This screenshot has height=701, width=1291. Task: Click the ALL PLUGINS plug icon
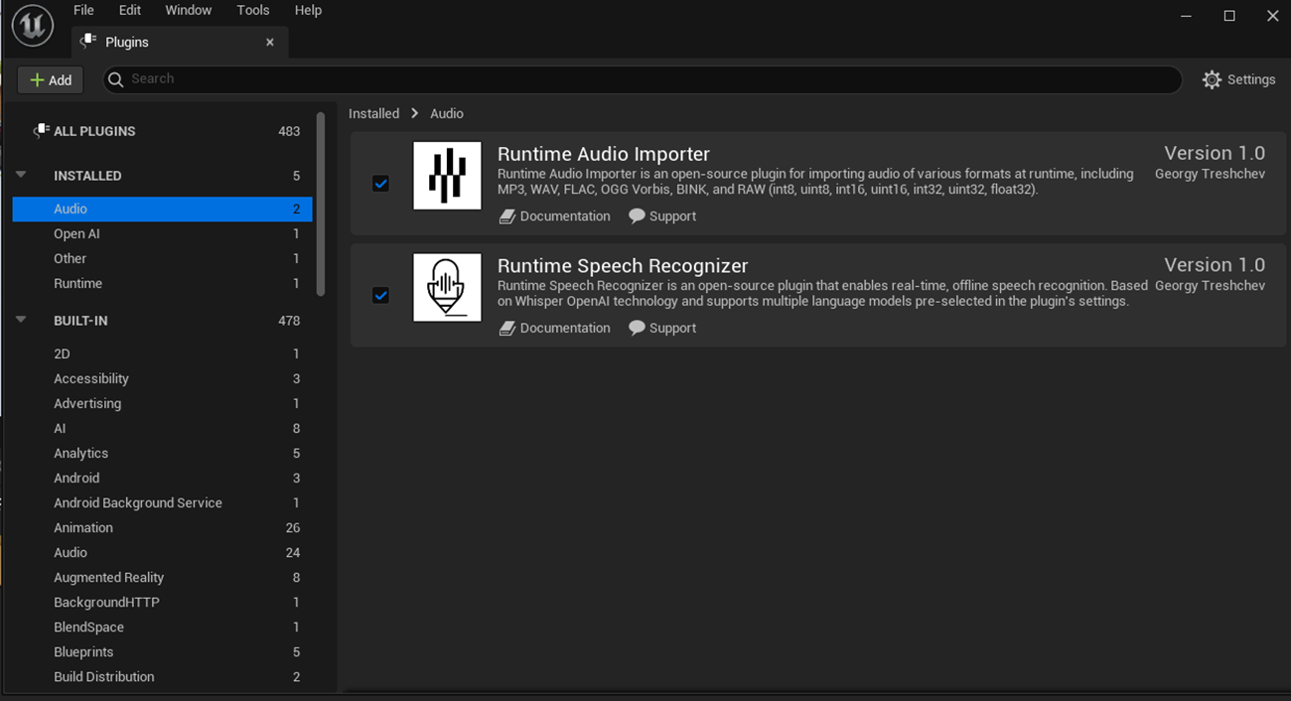tap(41, 130)
